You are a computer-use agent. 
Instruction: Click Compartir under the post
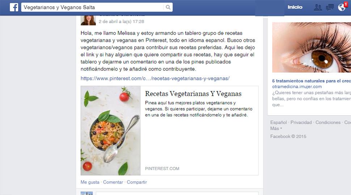(137, 182)
